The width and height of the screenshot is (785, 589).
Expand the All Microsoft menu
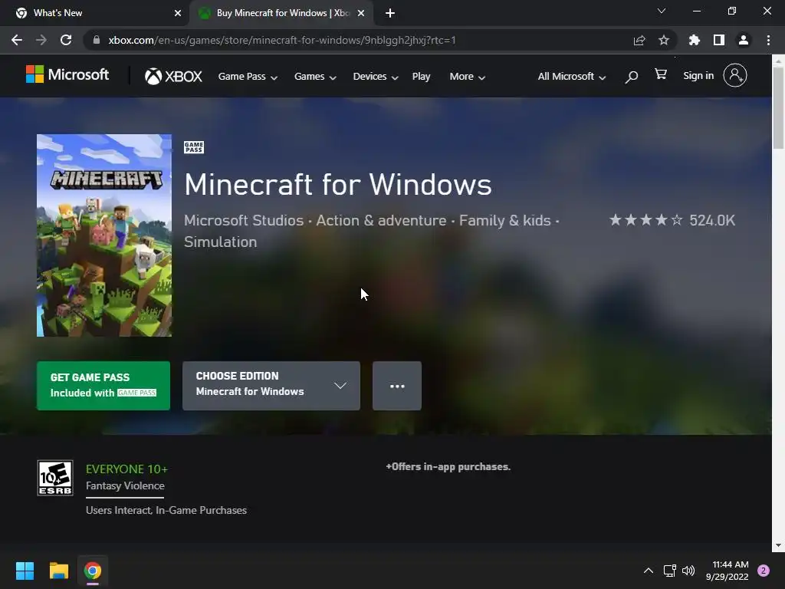tap(572, 77)
